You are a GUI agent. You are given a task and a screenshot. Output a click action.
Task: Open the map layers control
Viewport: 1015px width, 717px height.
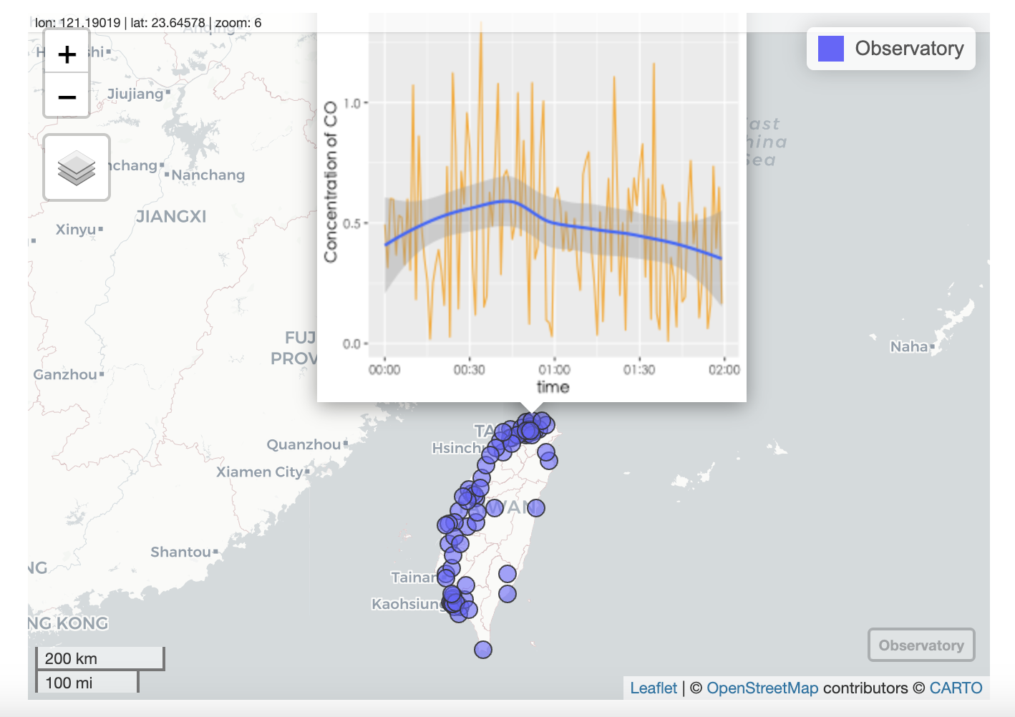click(77, 168)
